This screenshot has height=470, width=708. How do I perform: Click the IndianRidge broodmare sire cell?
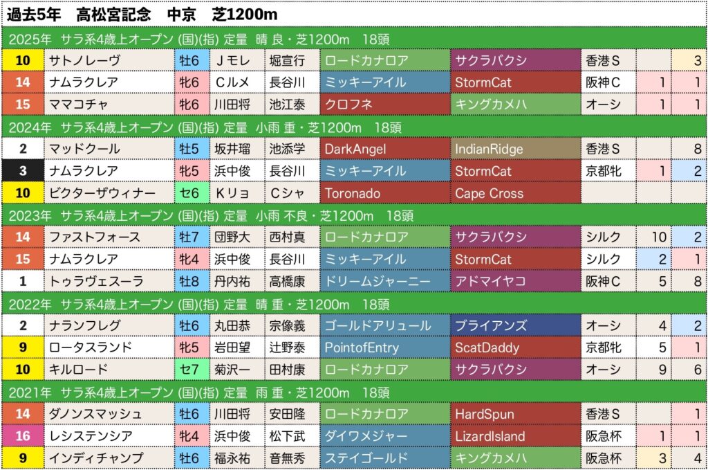514,150
